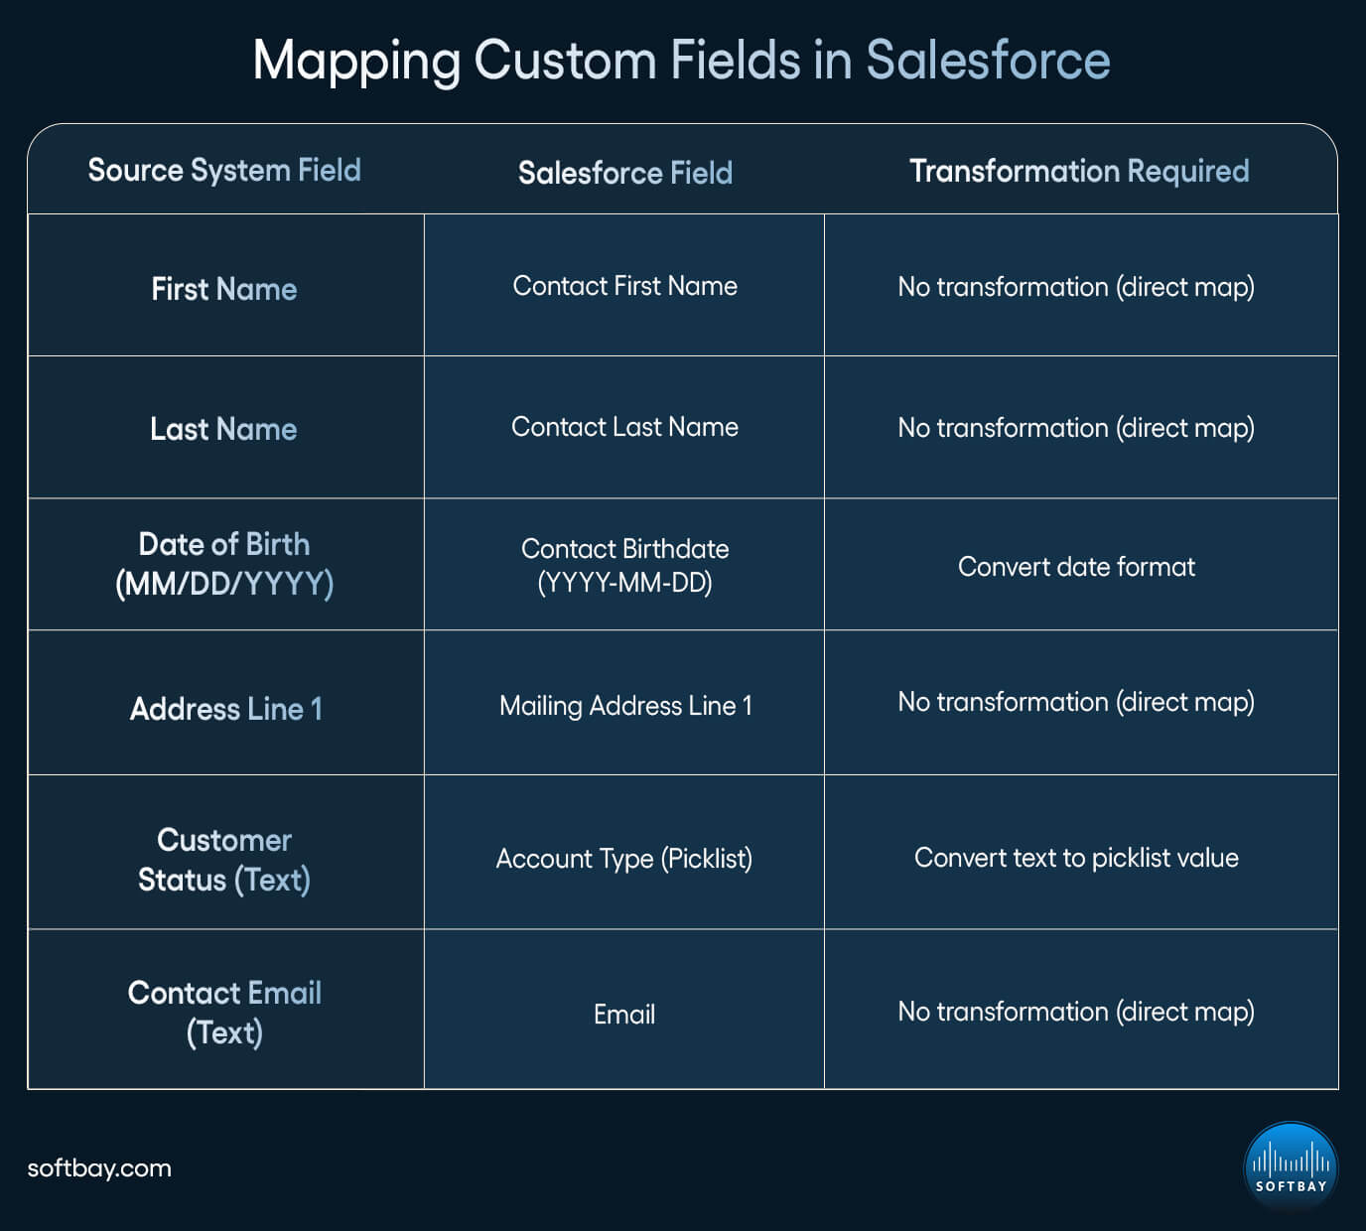Select 'No transformation (direct map)' in Address Line 1 row
The image size is (1366, 1231).
click(1081, 703)
